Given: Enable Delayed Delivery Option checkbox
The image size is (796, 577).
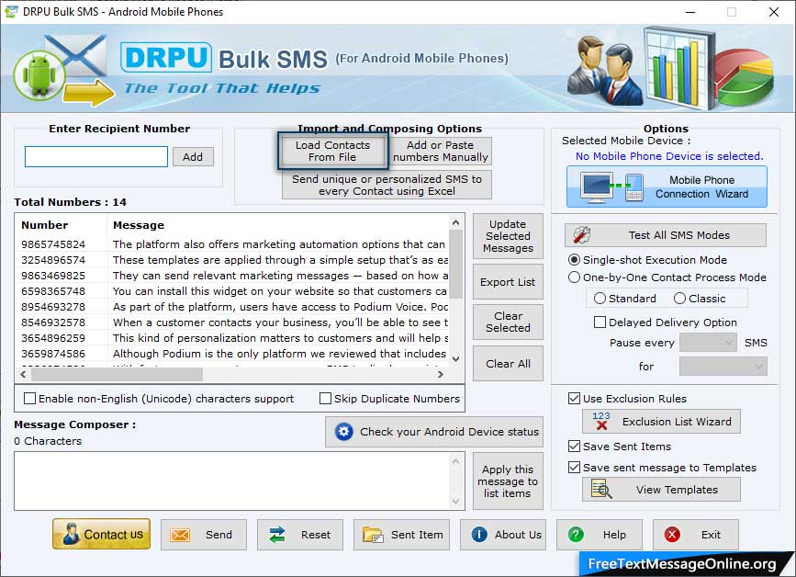Looking at the screenshot, I should click(x=600, y=322).
